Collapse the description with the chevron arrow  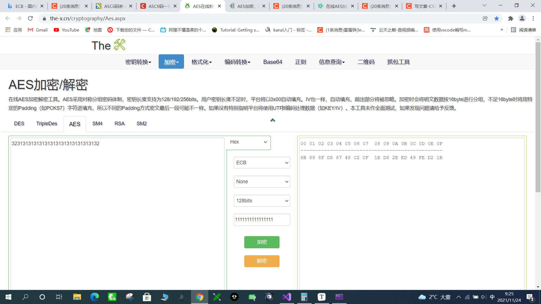[x=272, y=120]
